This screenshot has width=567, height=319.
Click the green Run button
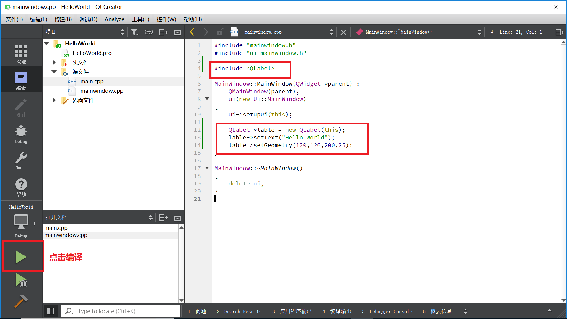[x=21, y=257]
